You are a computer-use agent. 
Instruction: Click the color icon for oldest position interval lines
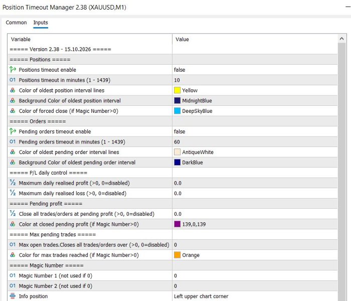click(x=13, y=90)
